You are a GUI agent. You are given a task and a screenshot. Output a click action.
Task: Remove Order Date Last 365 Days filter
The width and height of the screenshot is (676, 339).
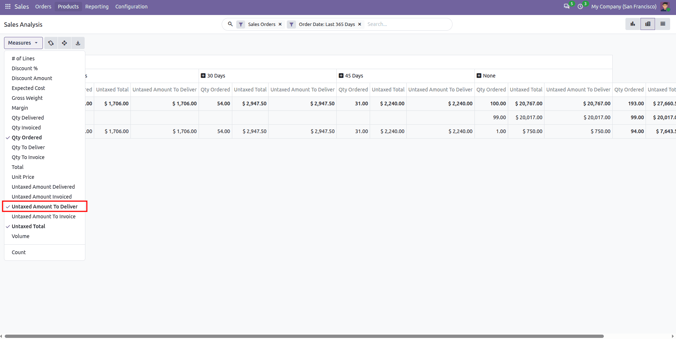360,24
